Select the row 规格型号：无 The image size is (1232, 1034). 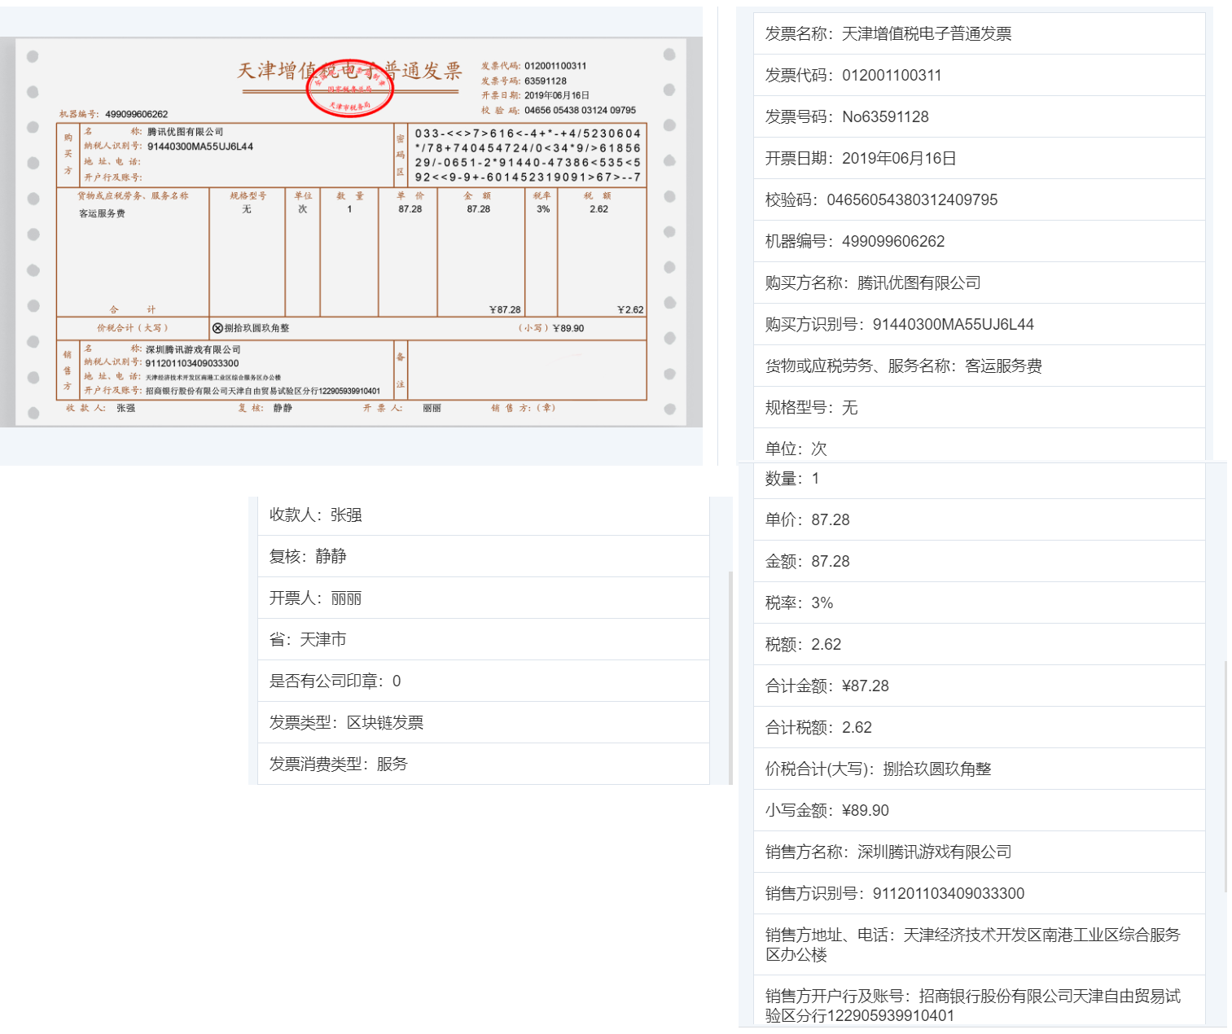979,407
